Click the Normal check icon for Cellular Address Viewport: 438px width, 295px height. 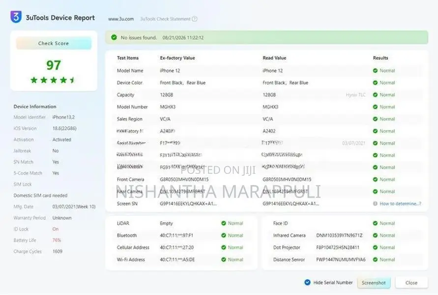tap(224, 247)
